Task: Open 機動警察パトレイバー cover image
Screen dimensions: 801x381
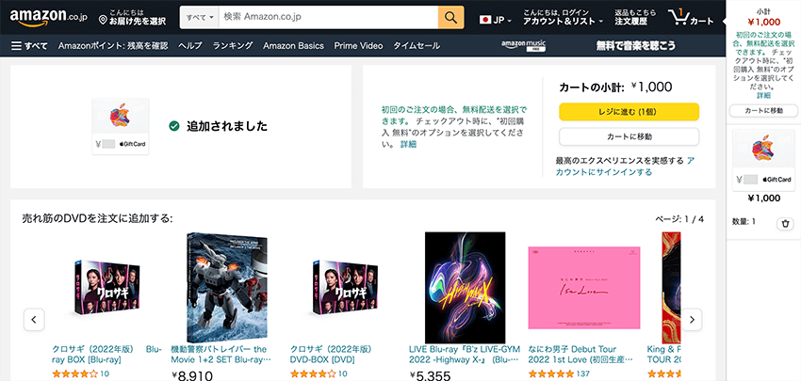Action: point(227,288)
